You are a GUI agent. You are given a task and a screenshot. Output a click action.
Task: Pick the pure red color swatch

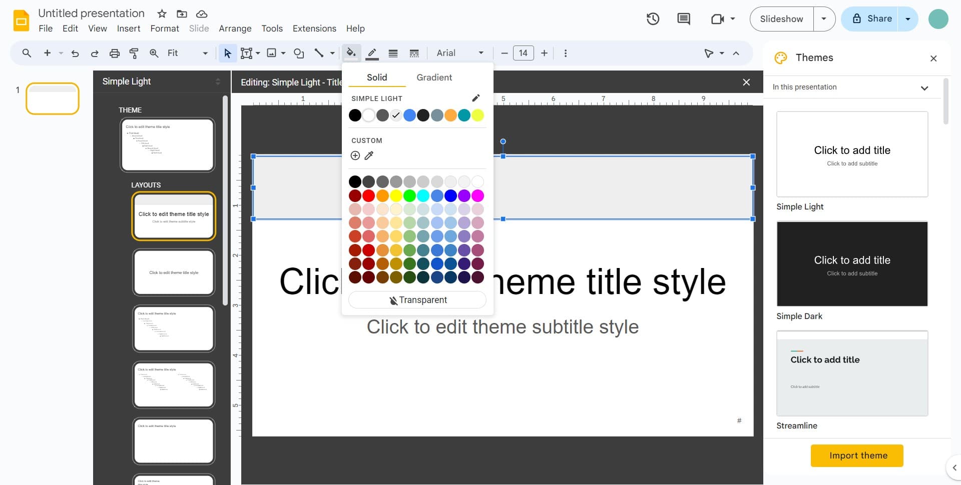click(368, 195)
